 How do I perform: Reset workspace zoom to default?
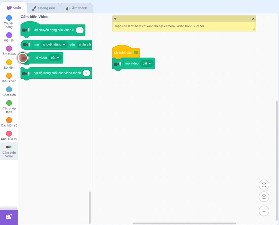pyautogui.click(x=264, y=211)
